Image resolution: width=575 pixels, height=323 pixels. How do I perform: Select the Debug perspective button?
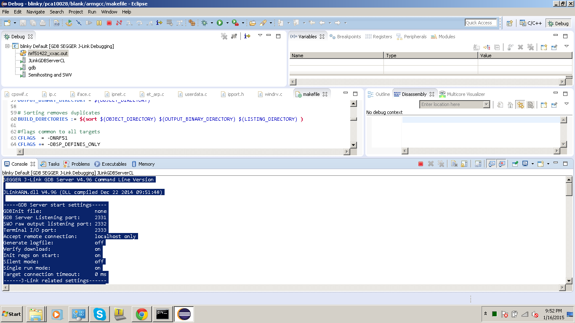tap(558, 23)
